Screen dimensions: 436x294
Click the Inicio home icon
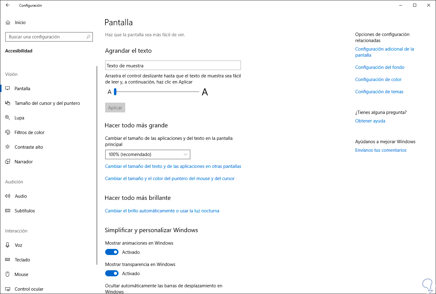click(x=8, y=23)
